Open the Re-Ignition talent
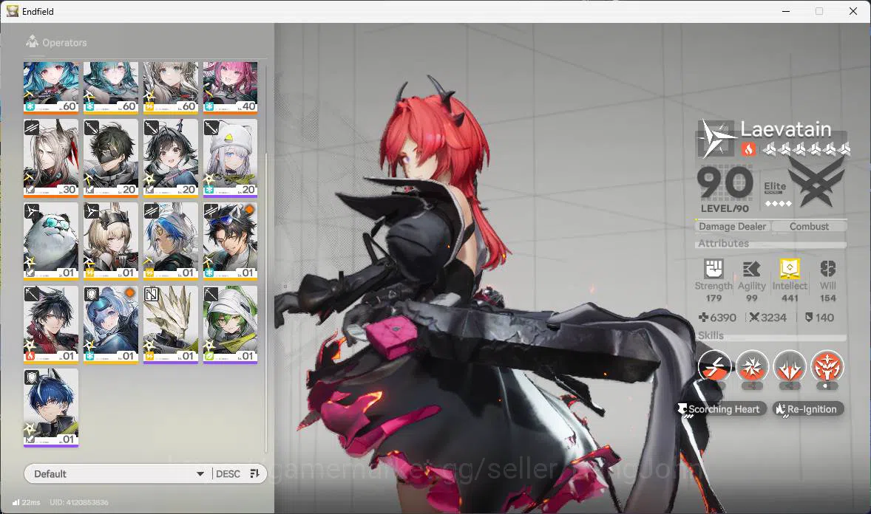This screenshot has height=514, width=871. click(808, 409)
